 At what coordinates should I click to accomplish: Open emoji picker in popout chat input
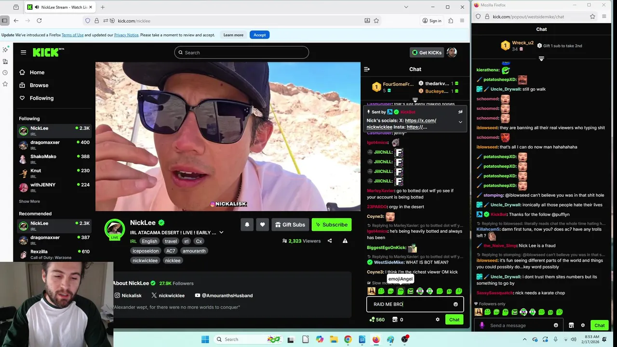(556, 325)
